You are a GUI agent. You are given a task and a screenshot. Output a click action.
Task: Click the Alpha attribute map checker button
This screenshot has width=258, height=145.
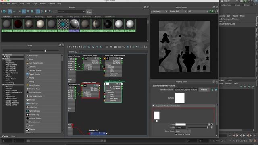point(212,128)
